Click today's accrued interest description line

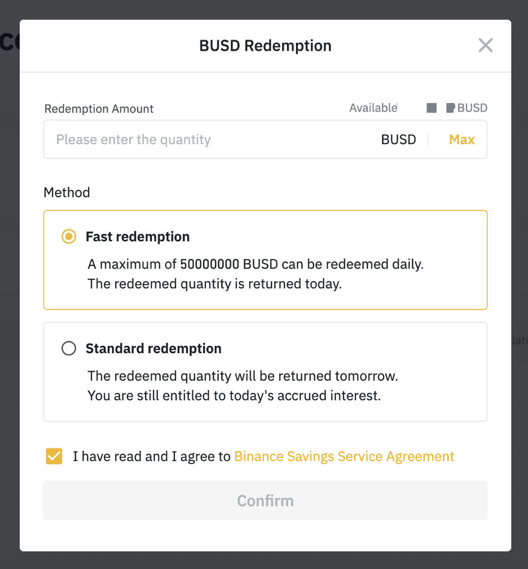pos(234,395)
